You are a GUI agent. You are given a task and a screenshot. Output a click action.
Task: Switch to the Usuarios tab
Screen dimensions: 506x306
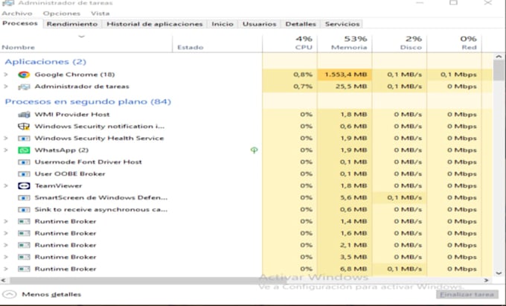click(x=260, y=25)
